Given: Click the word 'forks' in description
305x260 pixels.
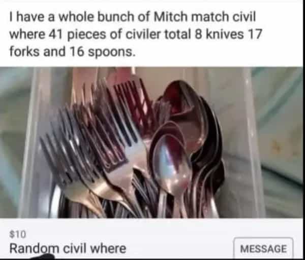Looking at the screenshot, I should (x=24, y=52).
